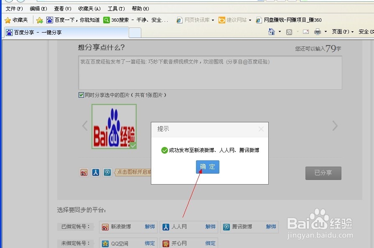
Task: Open the 帮助(H) menu
Action: coord(140,9)
